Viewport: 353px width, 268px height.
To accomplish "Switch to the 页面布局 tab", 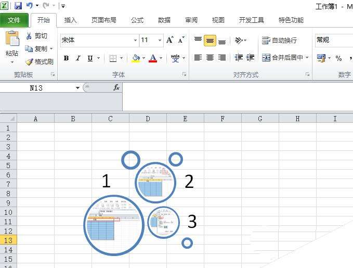I will coord(104,20).
